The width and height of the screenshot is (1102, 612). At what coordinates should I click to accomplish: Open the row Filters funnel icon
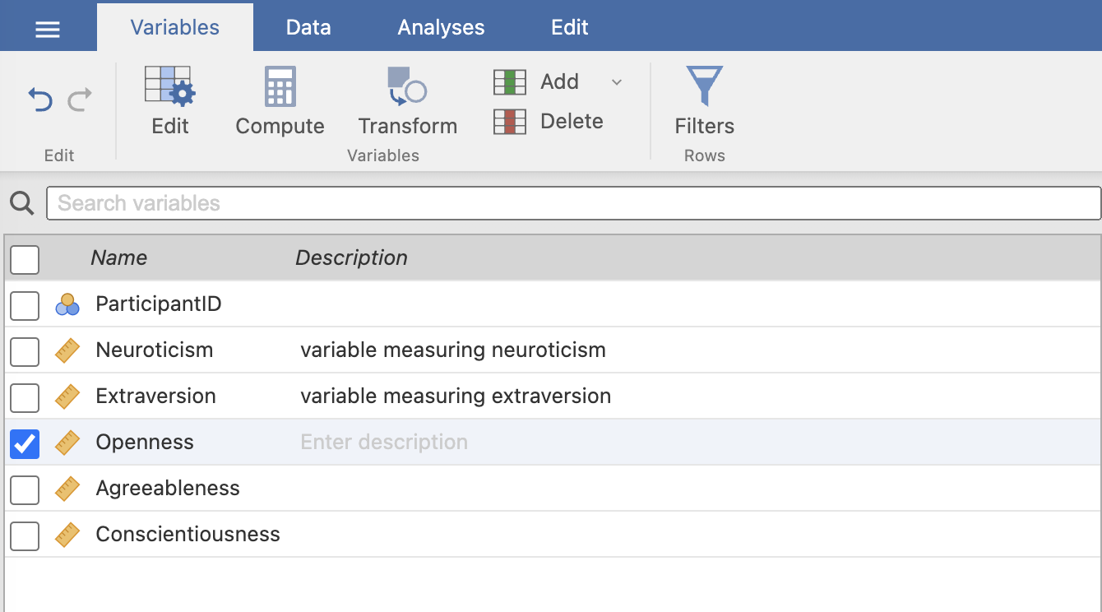click(x=704, y=87)
